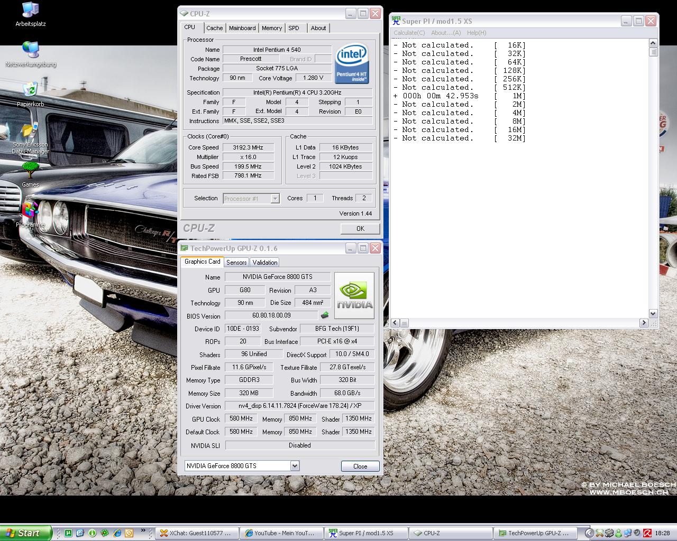Open ICQ flower icon in quick launch
This screenshot has height=541, width=677.
click(x=105, y=533)
